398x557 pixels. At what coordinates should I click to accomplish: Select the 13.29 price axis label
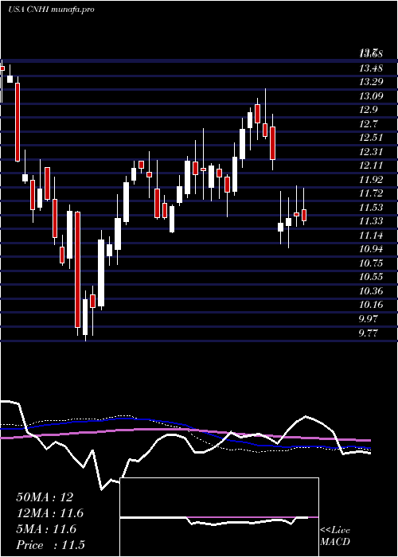(x=371, y=82)
